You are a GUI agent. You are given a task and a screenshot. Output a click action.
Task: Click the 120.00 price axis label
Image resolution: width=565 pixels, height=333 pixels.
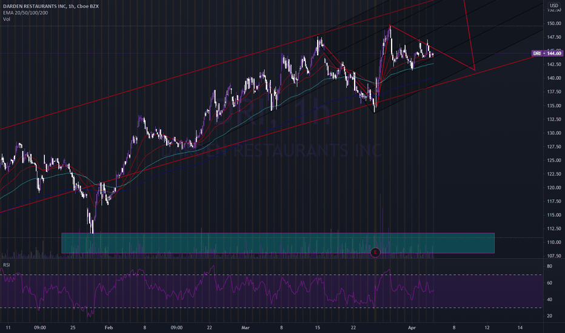[554, 188]
